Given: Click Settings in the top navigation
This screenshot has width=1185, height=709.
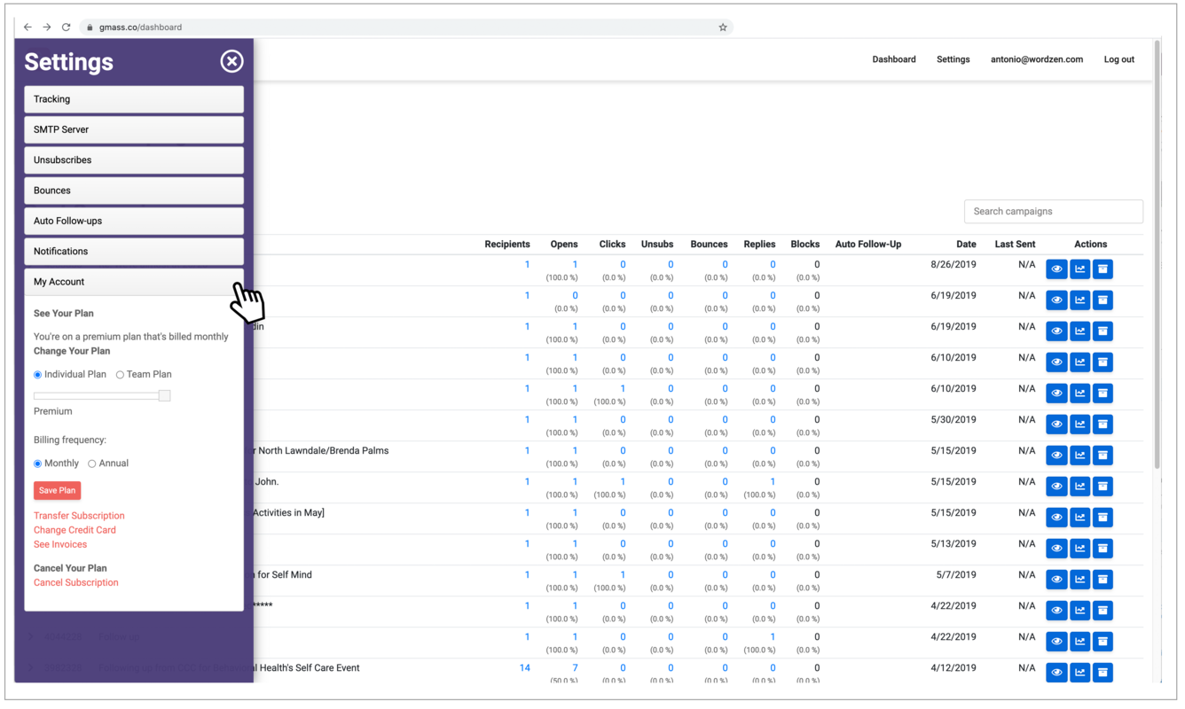Looking at the screenshot, I should point(953,59).
